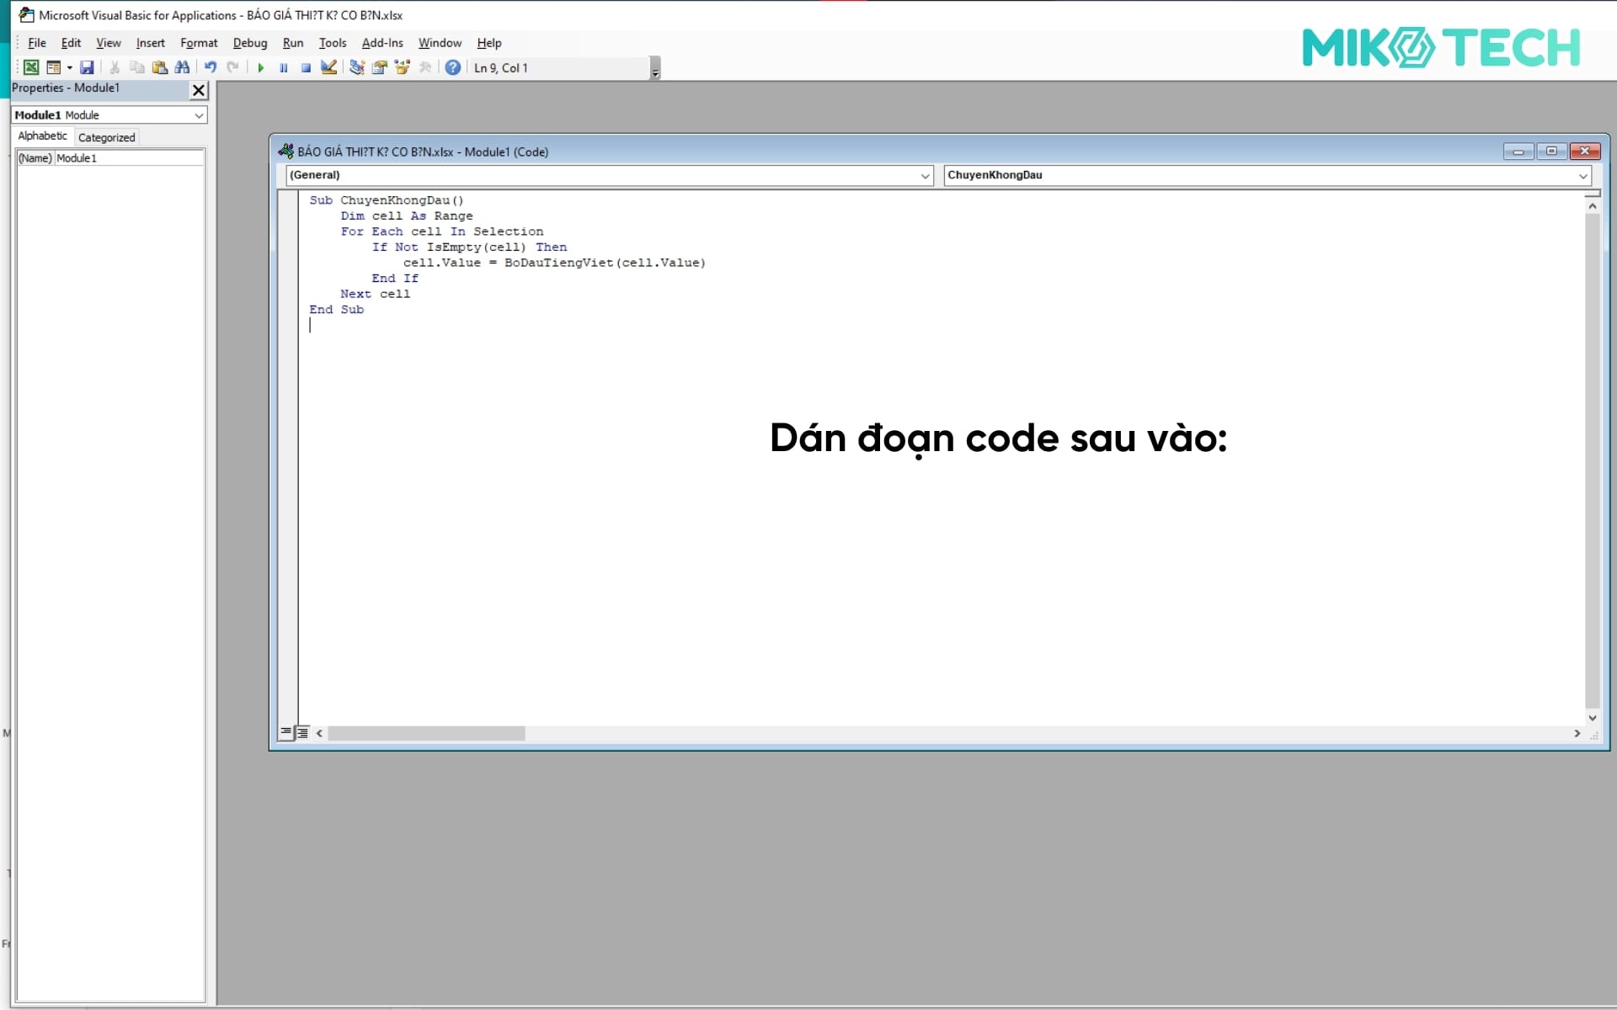Minimize the Module1 code window
The height and width of the screenshot is (1010, 1617).
click(1518, 151)
